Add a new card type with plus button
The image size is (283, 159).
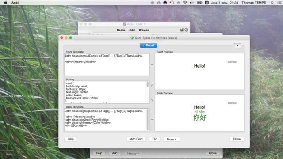point(237,45)
